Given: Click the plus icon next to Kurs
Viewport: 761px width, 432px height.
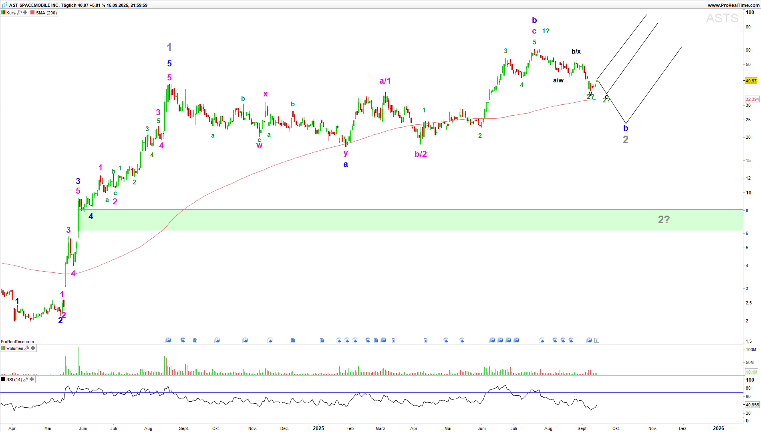Looking at the screenshot, I should [25, 13].
